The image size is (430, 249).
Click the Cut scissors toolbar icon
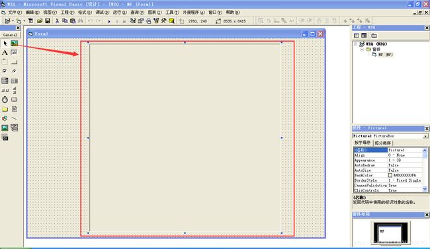(x=57, y=21)
